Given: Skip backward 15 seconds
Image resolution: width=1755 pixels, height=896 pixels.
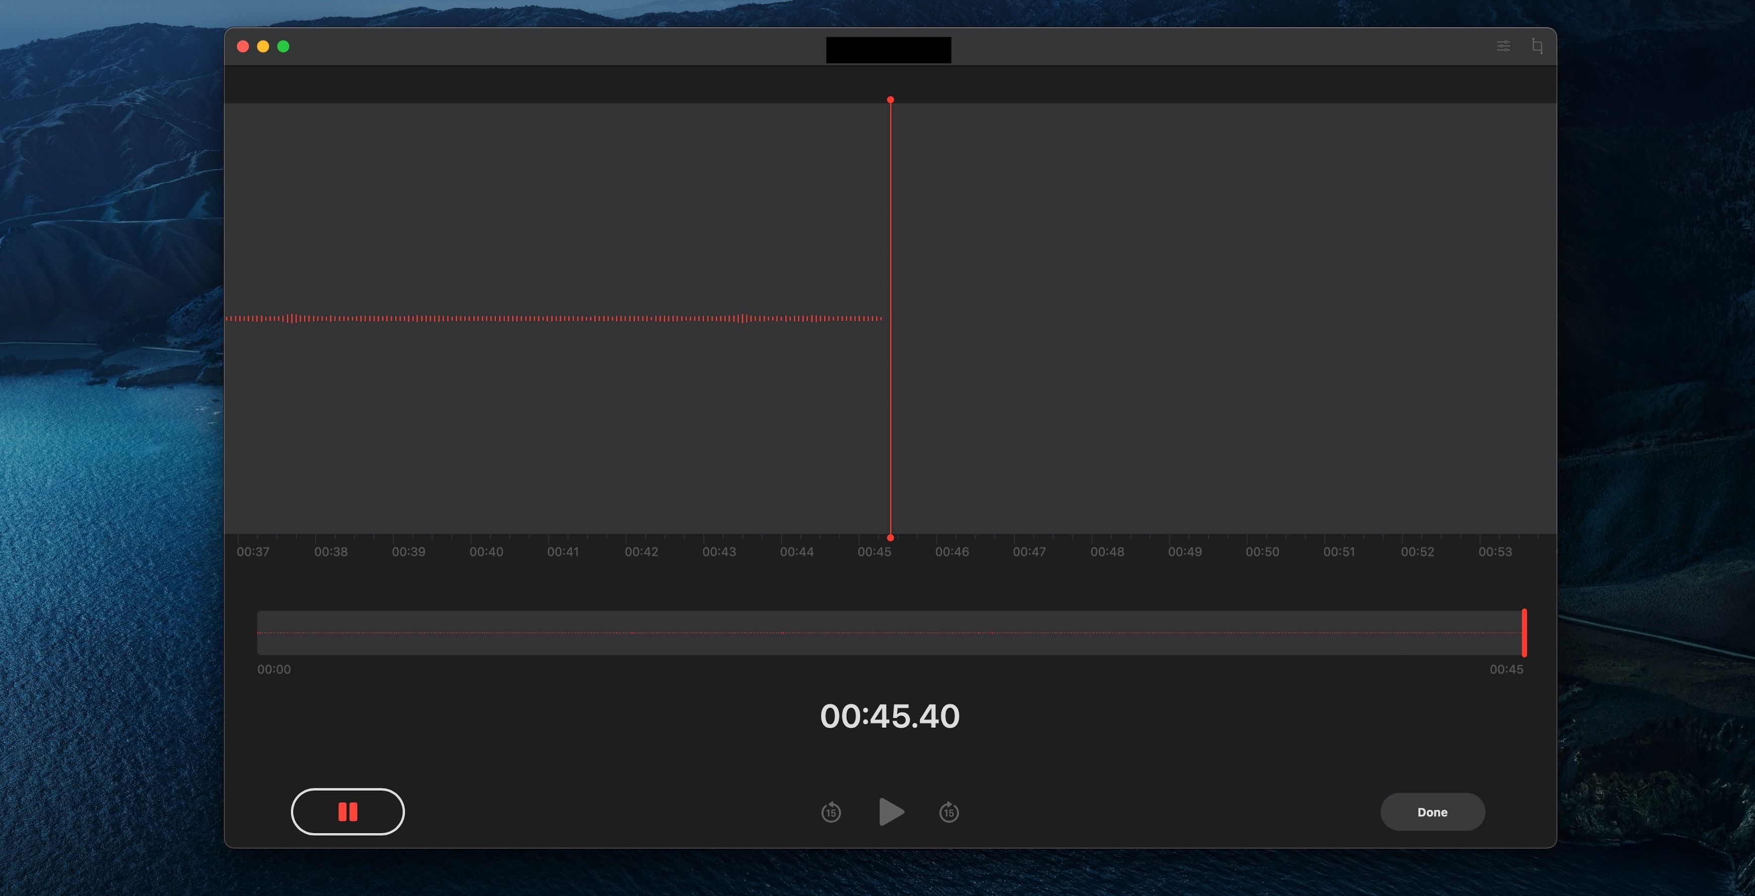Looking at the screenshot, I should tap(832, 812).
